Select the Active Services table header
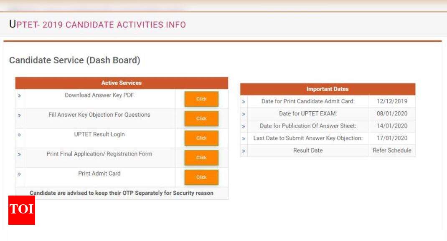Image resolution: width=447 pixels, height=241 pixels. (x=122, y=83)
